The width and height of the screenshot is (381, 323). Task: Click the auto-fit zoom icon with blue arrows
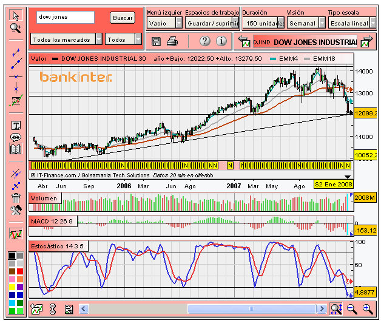coord(336,309)
